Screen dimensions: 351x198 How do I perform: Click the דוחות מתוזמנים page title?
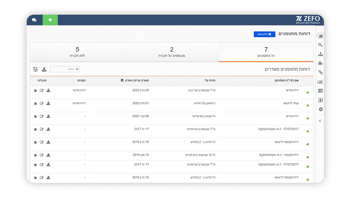(294, 34)
